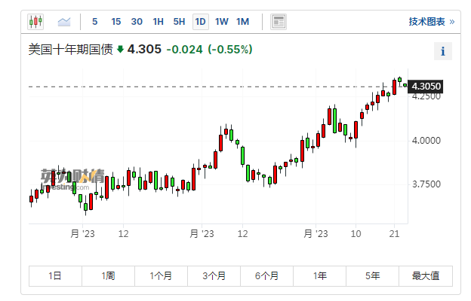Open the news panel icon in toolbar
Screen dimensions: 471x301
[279, 21]
